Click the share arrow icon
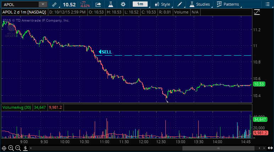This screenshot has width=274, height=152. [98, 5]
